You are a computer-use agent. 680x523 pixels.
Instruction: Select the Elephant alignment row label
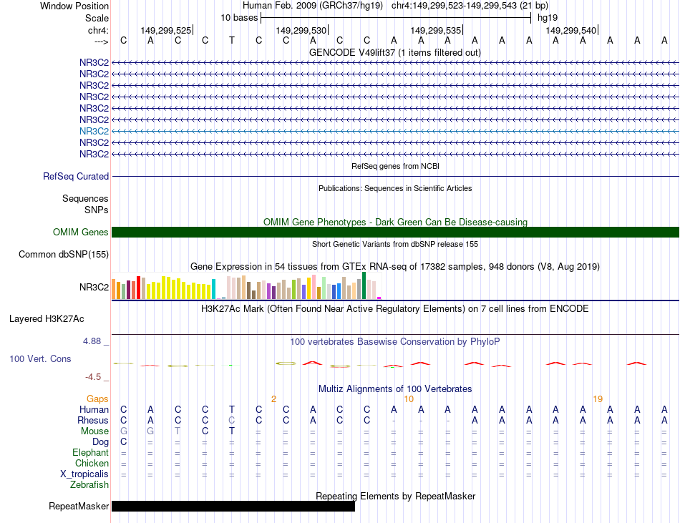click(90, 452)
